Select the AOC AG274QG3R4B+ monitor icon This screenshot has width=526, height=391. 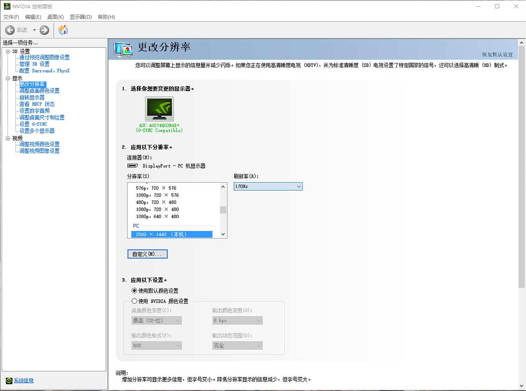(159, 109)
